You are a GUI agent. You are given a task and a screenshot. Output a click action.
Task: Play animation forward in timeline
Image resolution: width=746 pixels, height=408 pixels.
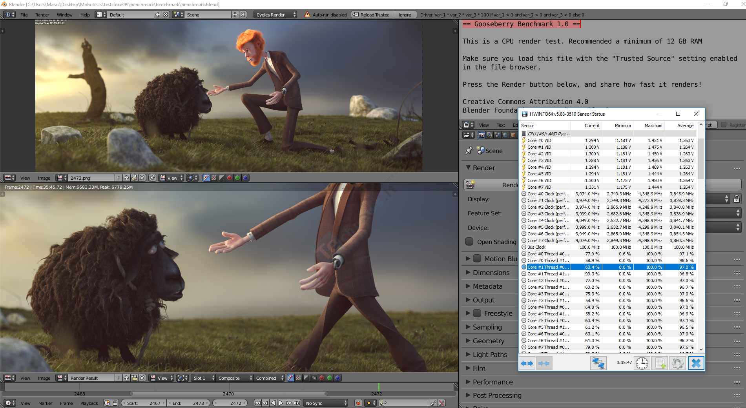click(x=281, y=403)
